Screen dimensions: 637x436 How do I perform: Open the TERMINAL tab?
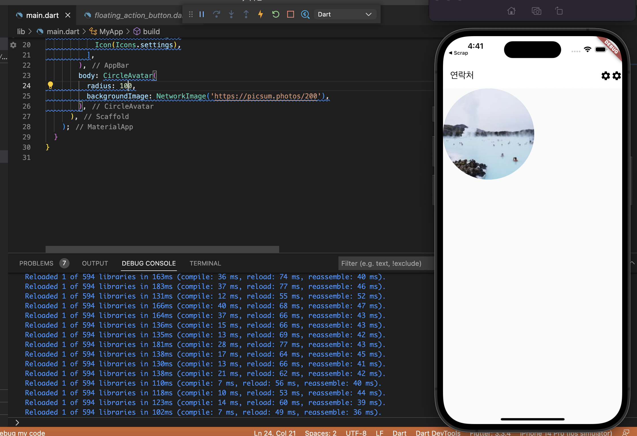click(205, 263)
